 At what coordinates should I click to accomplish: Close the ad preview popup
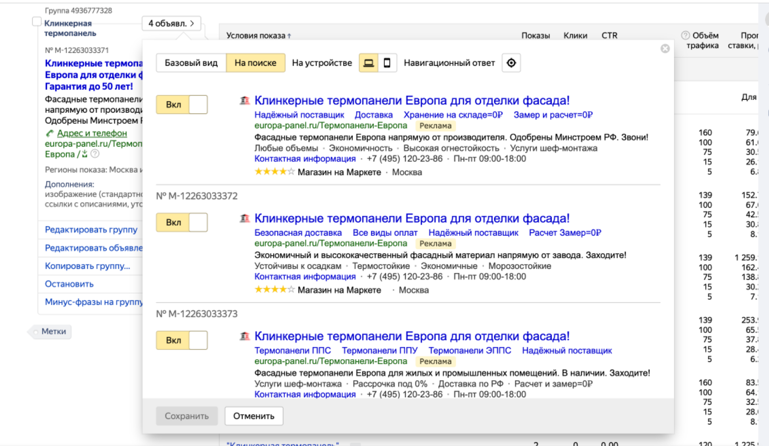click(665, 49)
